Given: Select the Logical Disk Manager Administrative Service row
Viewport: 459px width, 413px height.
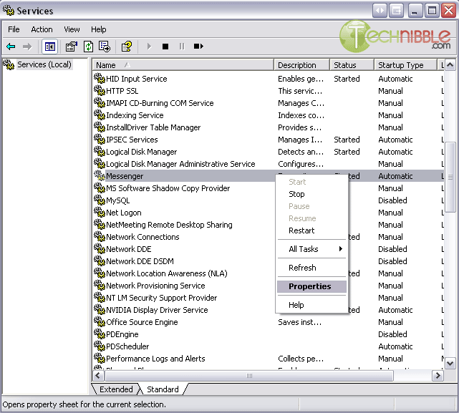Looking at the screenshot, I should click(x=268, y=164).
